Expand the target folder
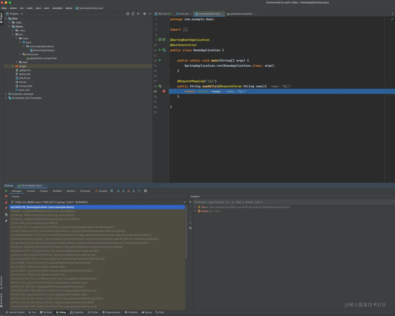The width and height of the screenshot is (395, 316). pos(13,66)
